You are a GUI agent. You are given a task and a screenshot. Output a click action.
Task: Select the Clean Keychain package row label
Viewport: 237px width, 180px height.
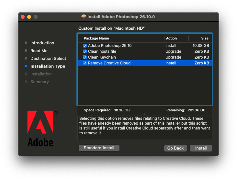pyautogui.click(x=102, y=57)
